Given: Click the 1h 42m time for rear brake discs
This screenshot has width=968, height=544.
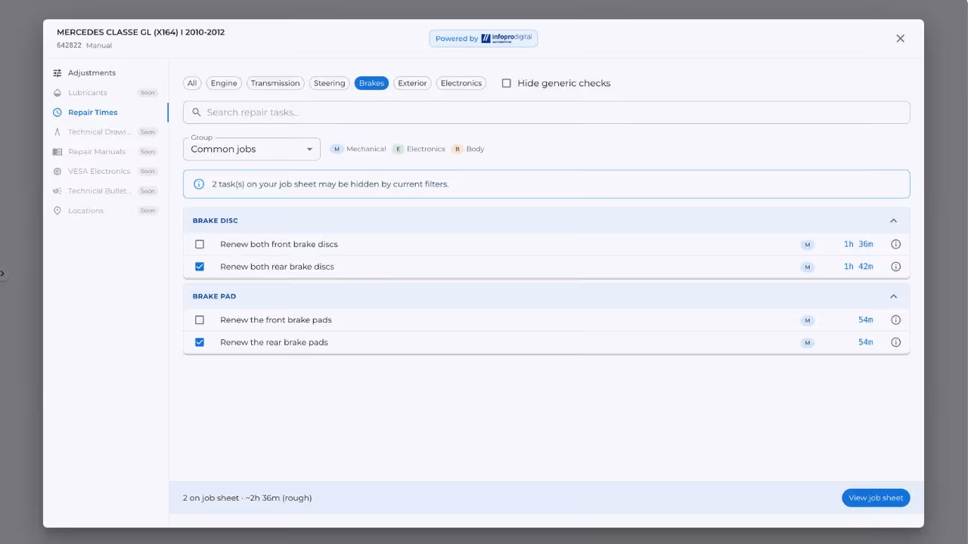Looking at the screenshot, I should (858, 267).
